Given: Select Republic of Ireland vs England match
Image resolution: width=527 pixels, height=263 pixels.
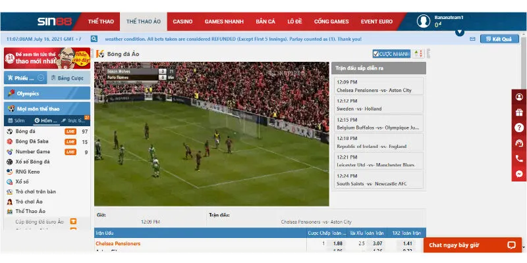Looking at the screenshot, I should coord(379,142).
